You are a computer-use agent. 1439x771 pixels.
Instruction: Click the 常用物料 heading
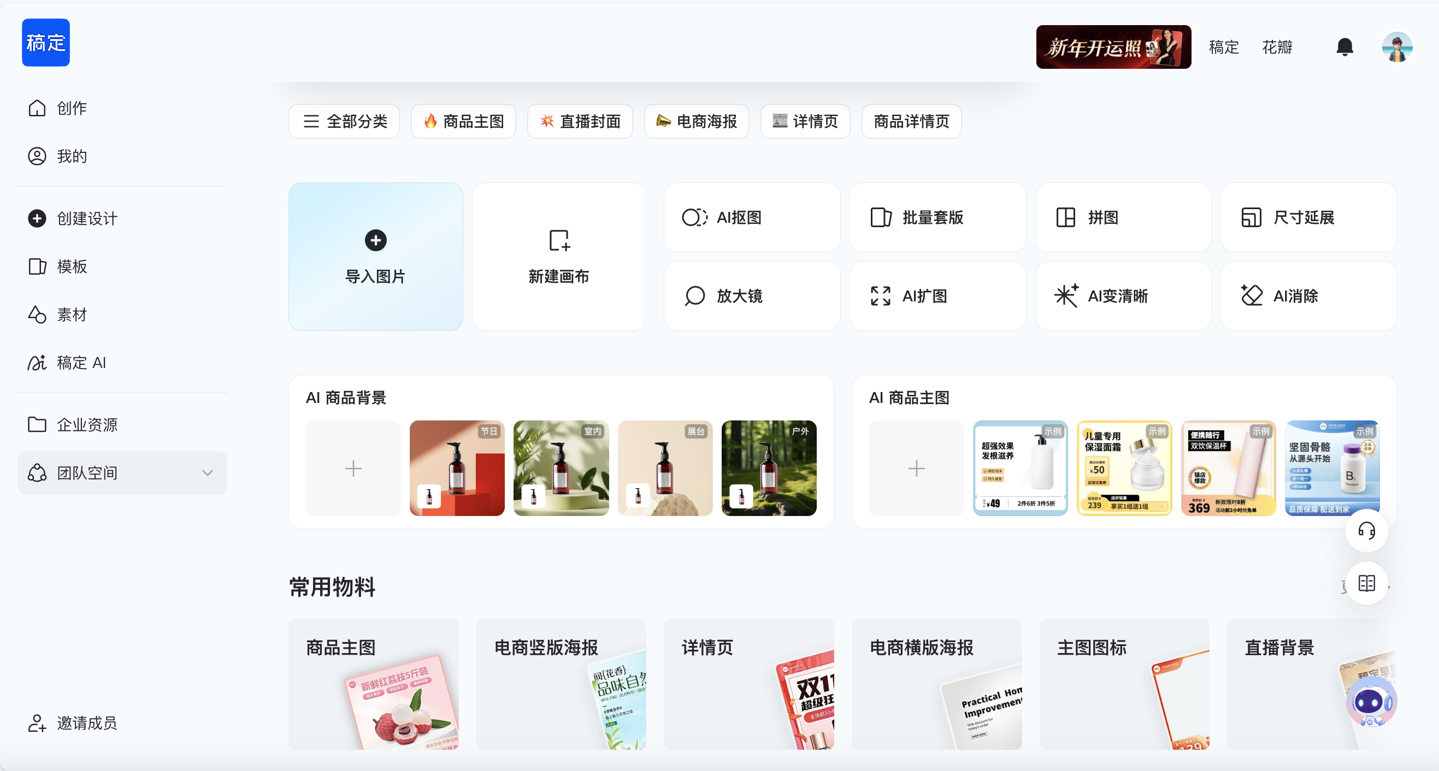[x=332, y=588]
